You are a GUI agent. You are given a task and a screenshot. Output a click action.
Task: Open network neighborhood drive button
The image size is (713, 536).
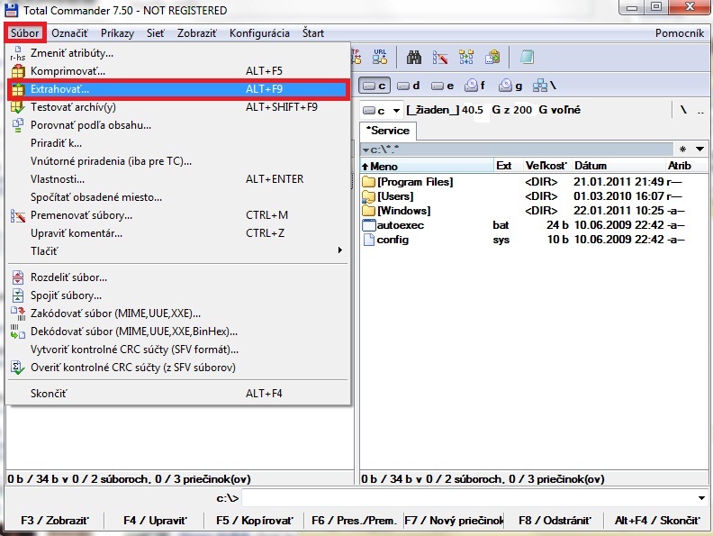[x=545, y=86]
